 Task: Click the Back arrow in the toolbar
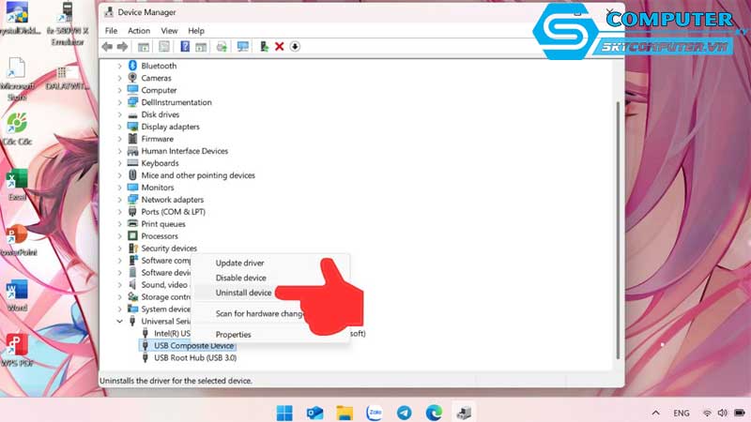[108, 46]
